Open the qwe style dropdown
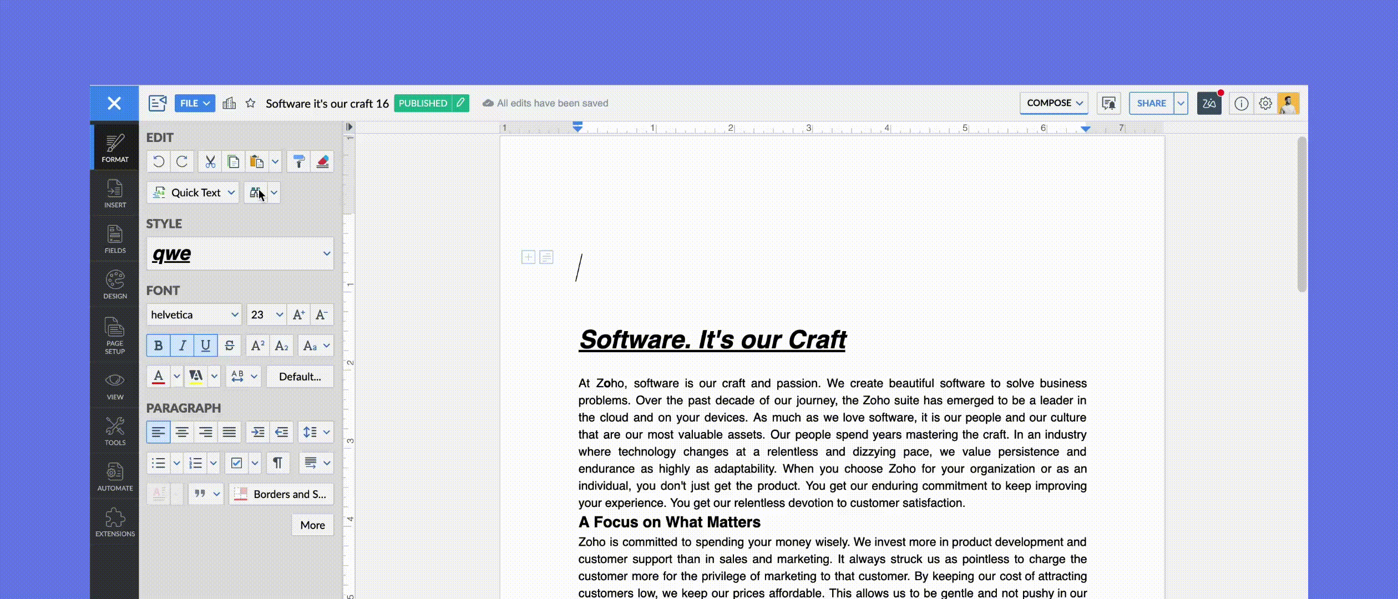 coord(240,253)
